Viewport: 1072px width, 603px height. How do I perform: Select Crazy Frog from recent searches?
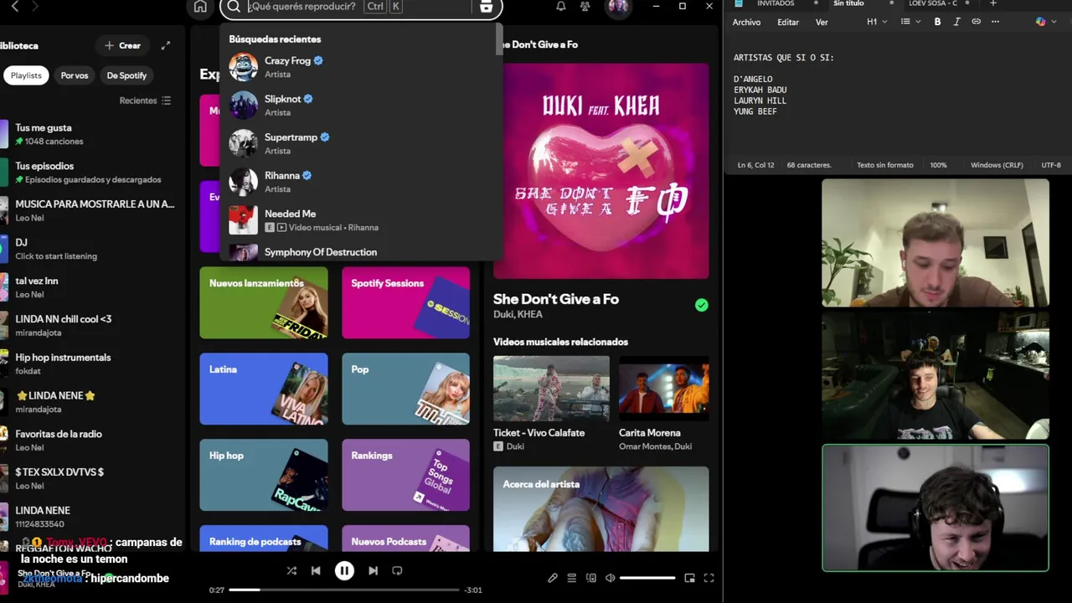[360, 67]
